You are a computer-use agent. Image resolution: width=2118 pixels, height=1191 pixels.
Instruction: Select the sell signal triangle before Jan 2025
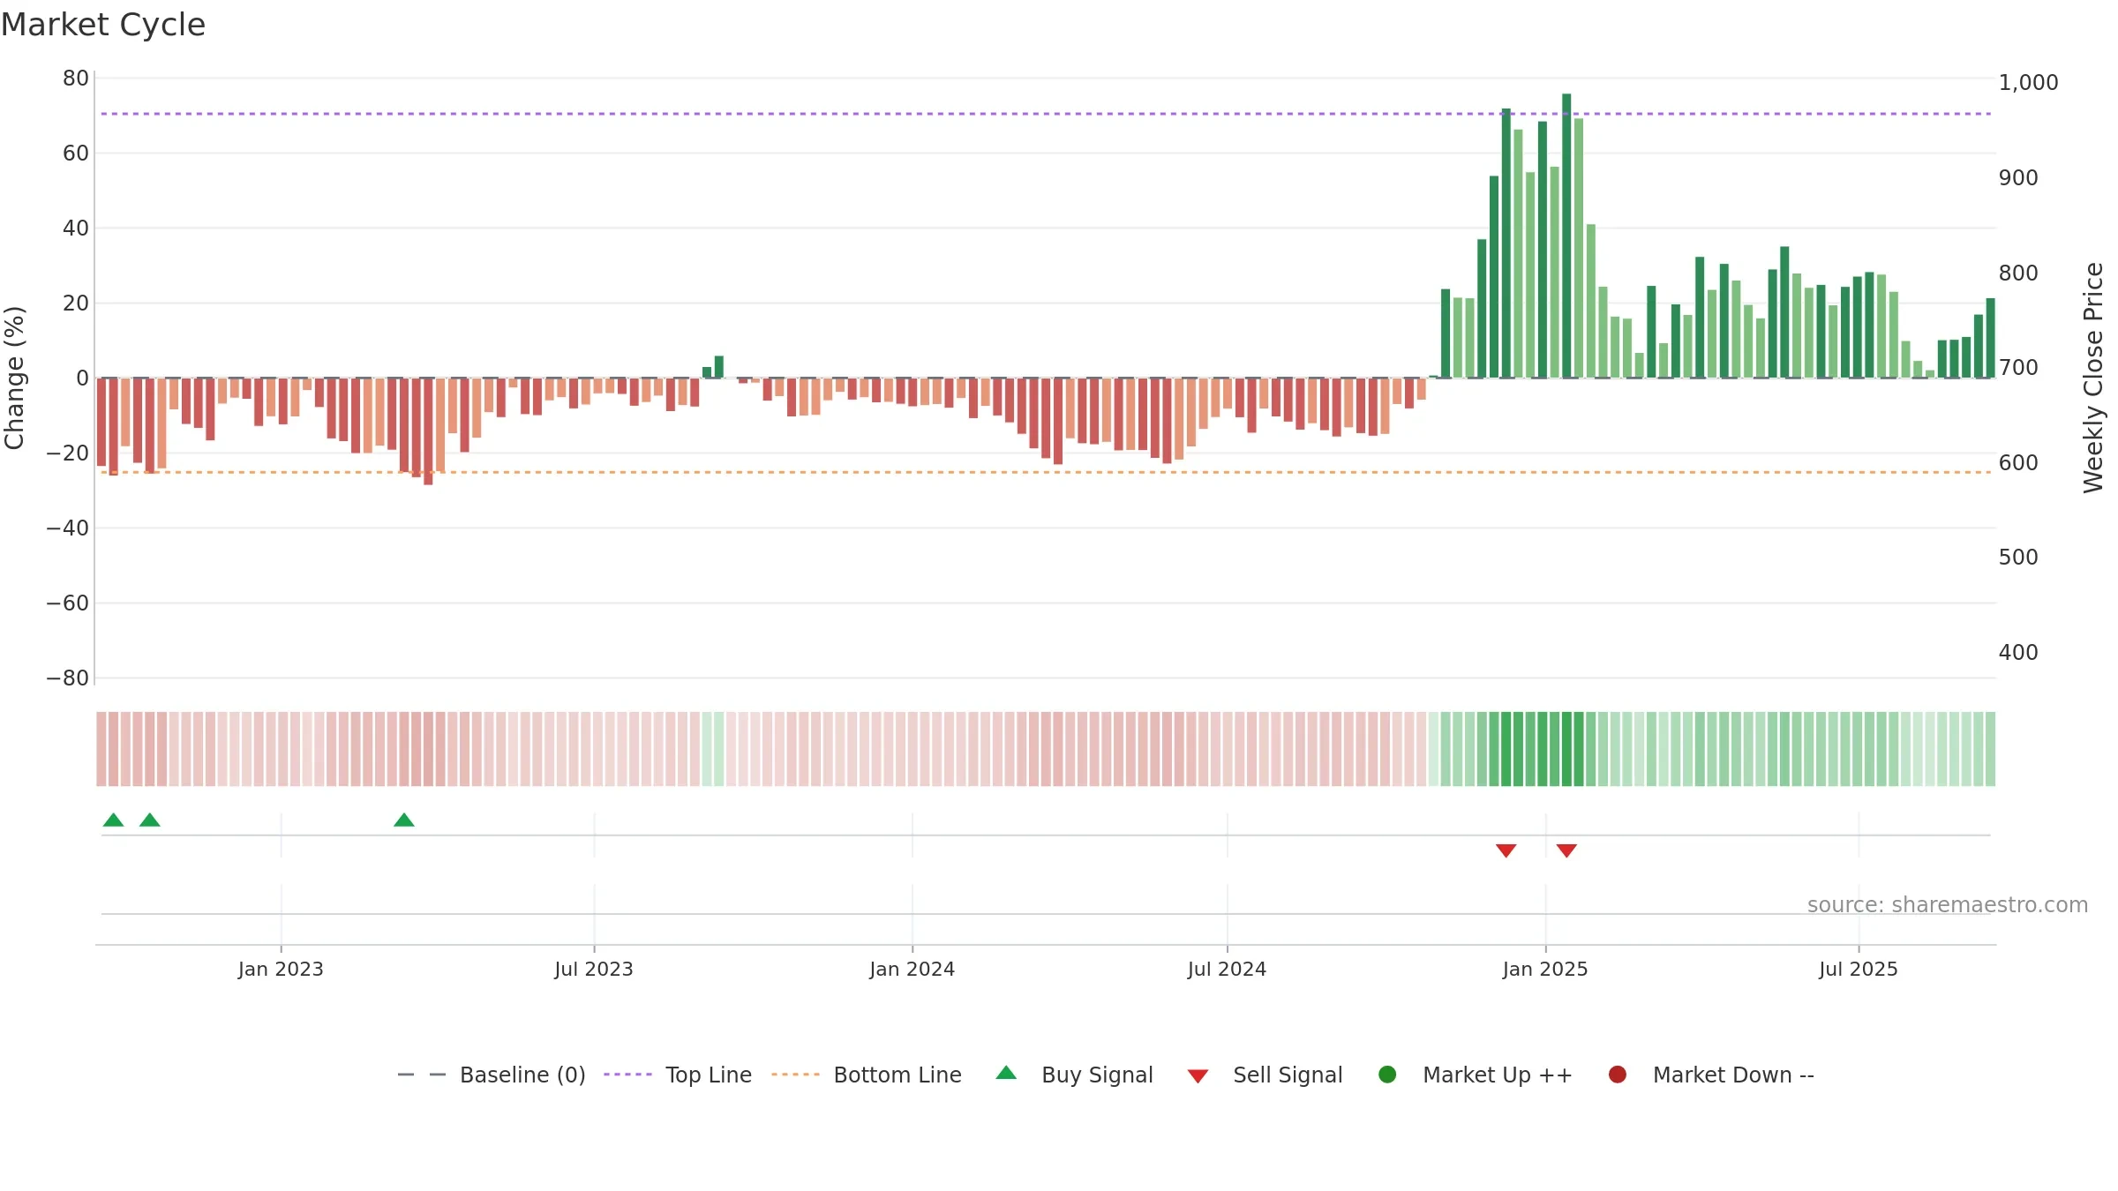click(x=1506, y=850)
